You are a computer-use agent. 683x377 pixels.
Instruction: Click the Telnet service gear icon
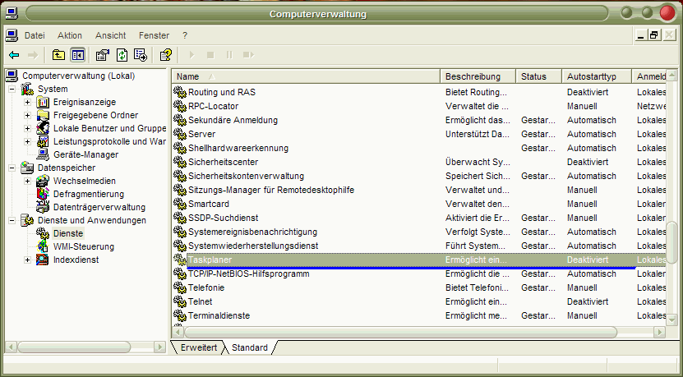(x=180, y=301)
